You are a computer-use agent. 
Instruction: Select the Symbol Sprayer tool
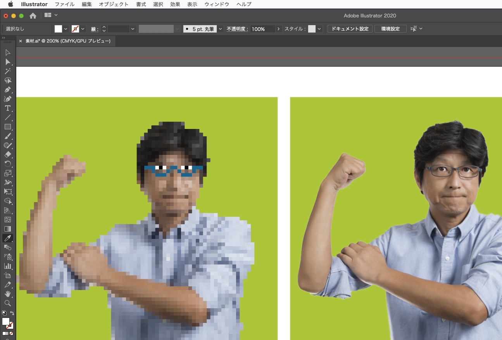[8, 257]
